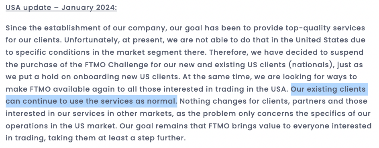Click the words 'make FTMO available again'
This screenshot has width=379, height=148.
point(60,89)
